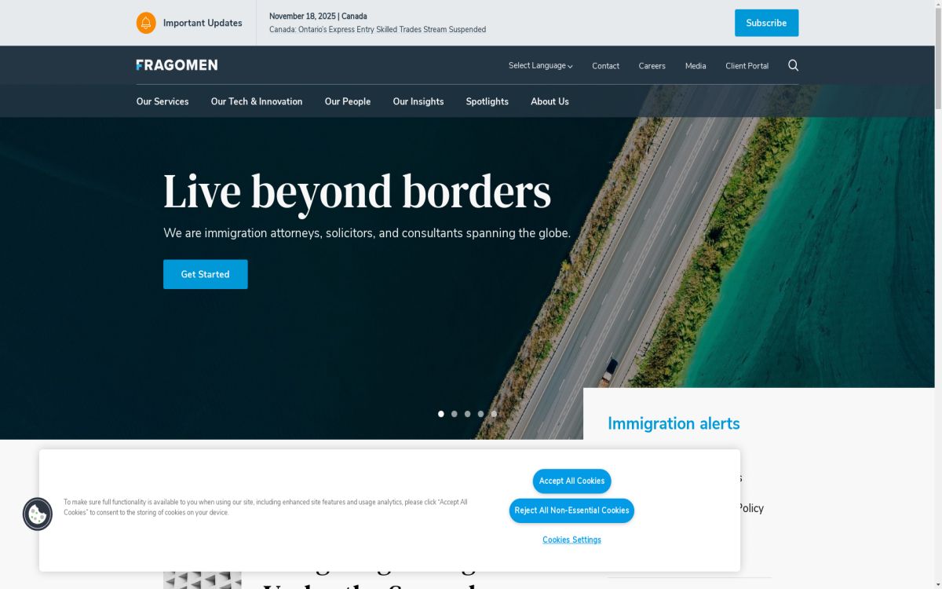
Task: Click the Important Updates bell icon
Action: coord(144,23)
